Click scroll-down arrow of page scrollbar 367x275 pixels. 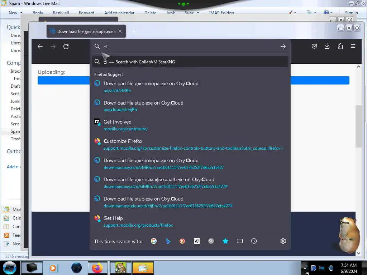click(358, 253)
